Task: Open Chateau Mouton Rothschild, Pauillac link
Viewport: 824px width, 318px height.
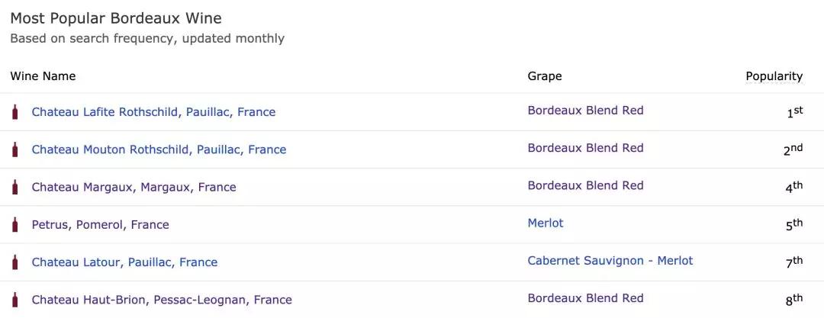Action: pos(159,149)
